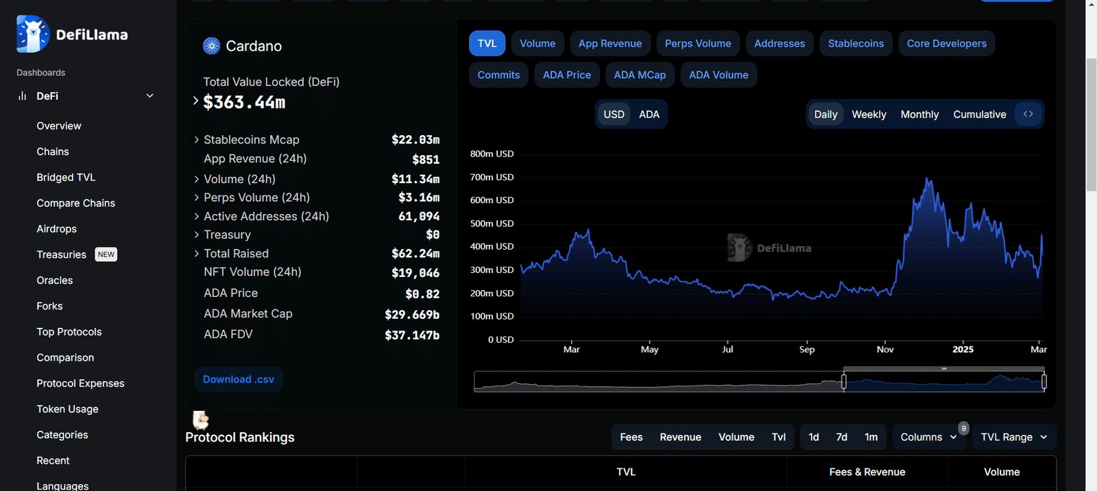Click the Columns count badge showing 9
Image resolution: width=1097 pixels, height=491 pixels.
click(963, 428)
